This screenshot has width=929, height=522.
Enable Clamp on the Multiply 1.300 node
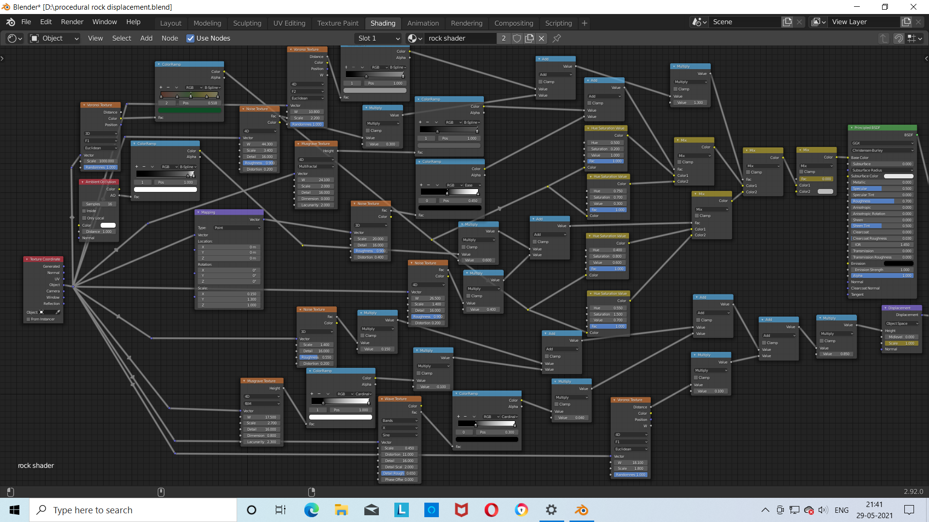[676, 89]
